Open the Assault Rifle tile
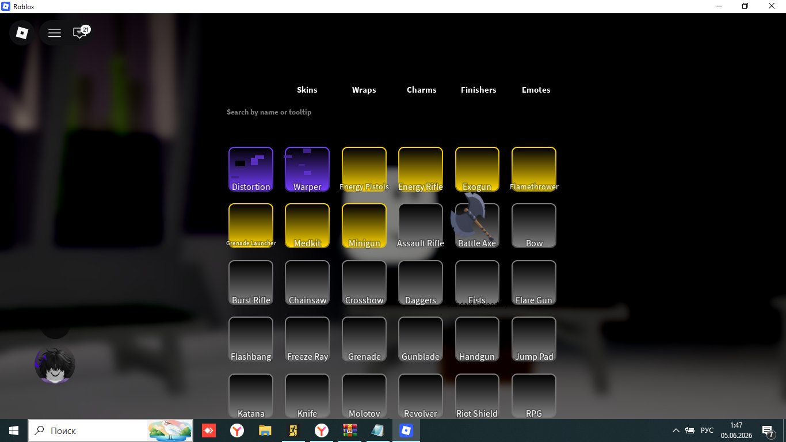The height and width of the screenshot is (442, 786). point(421,226)
